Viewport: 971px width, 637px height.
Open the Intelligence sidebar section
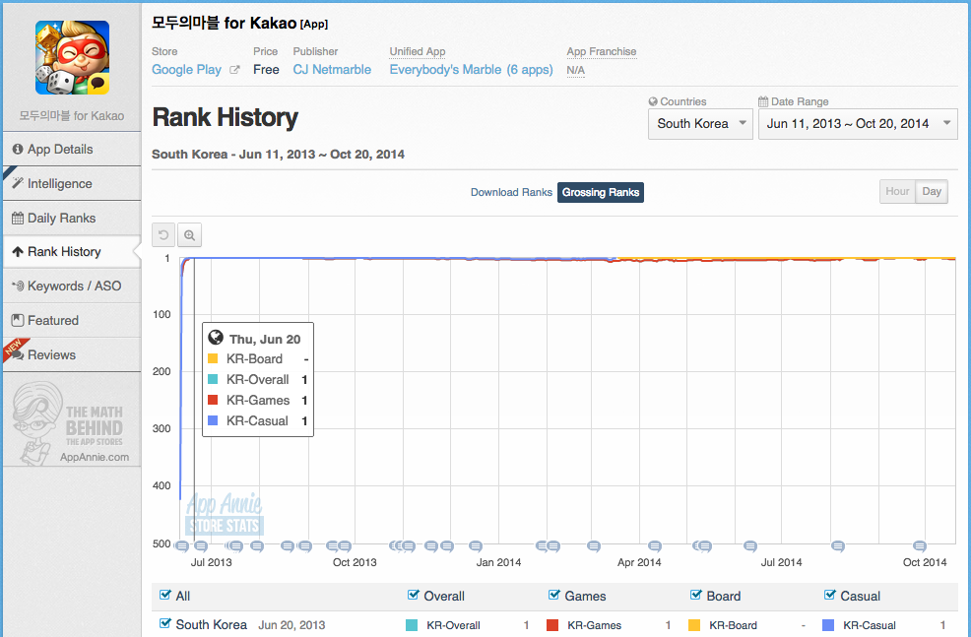click(x=72, y=183)
